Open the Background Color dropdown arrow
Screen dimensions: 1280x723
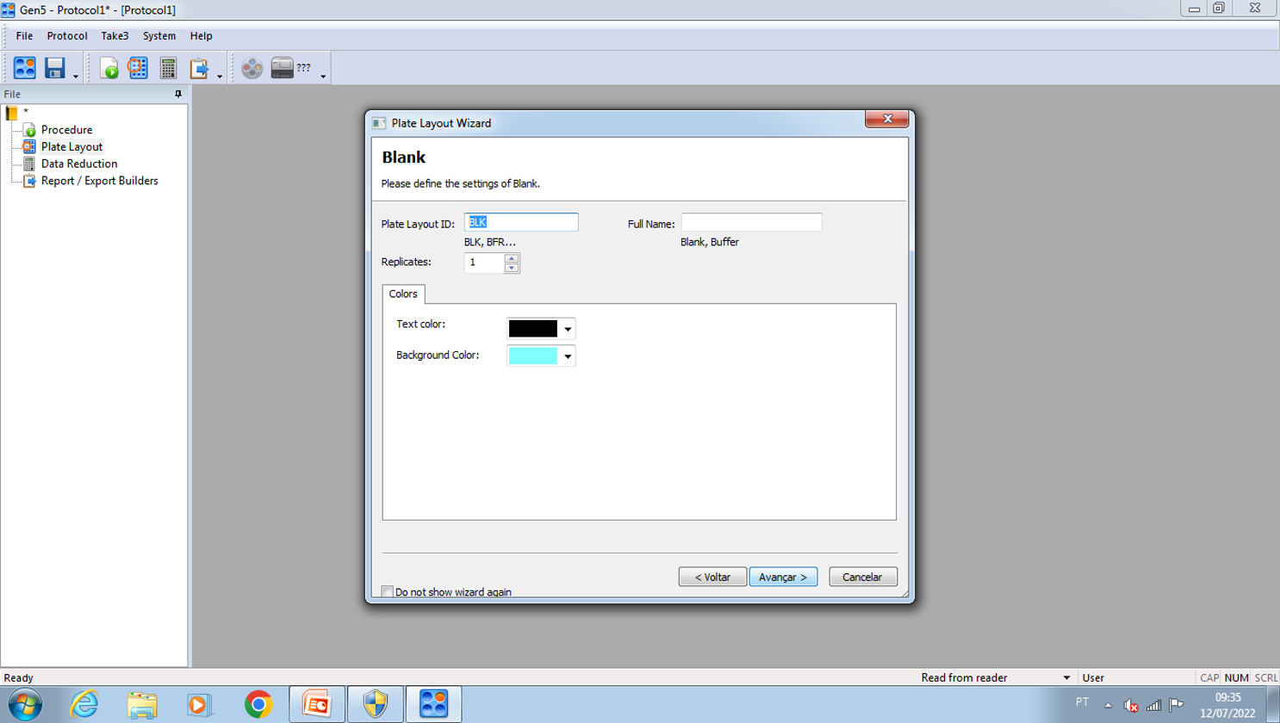click(568, 356)
